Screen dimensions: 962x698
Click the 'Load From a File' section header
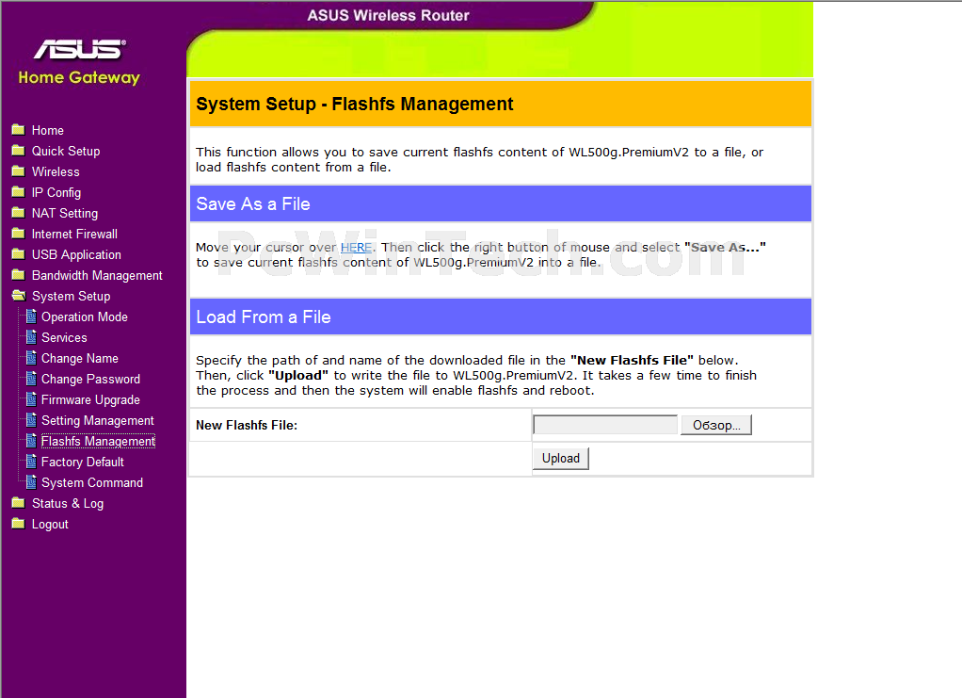[x=264, y=317]
